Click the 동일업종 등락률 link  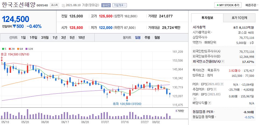[204, 117]
